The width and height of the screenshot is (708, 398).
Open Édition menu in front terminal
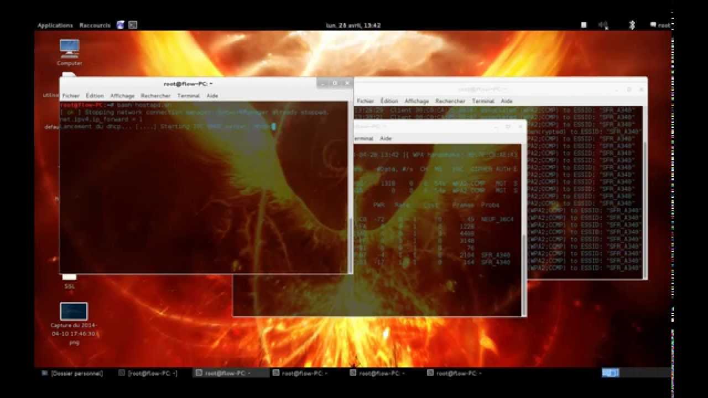coord(95,96)
